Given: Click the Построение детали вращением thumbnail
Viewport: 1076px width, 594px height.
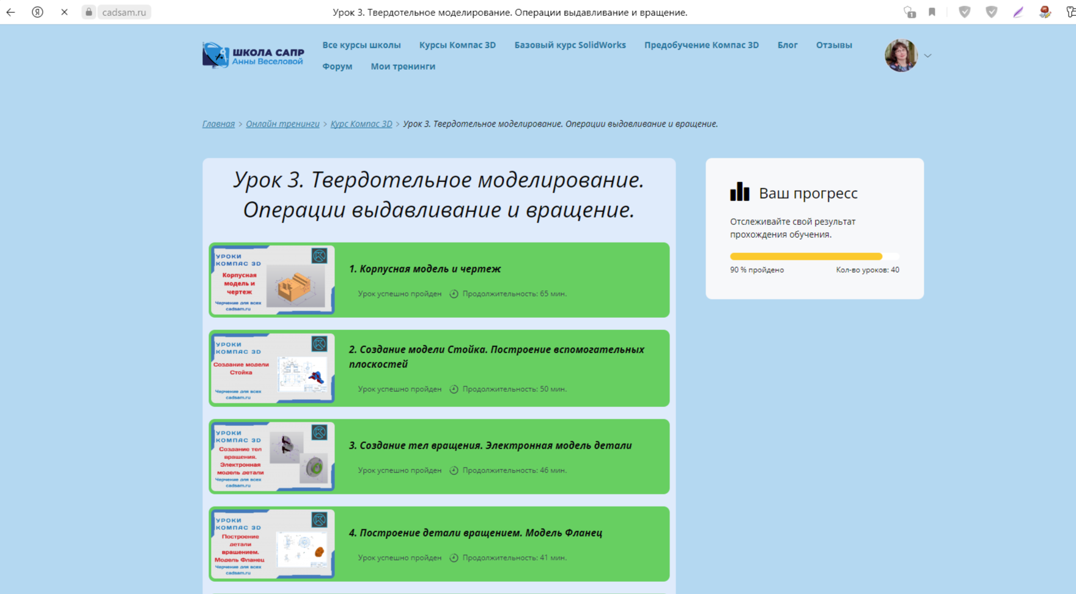Looking at the screenshot, I should 273,544.
